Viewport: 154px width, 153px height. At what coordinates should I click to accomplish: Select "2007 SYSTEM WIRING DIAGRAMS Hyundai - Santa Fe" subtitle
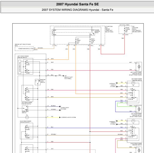78,10
